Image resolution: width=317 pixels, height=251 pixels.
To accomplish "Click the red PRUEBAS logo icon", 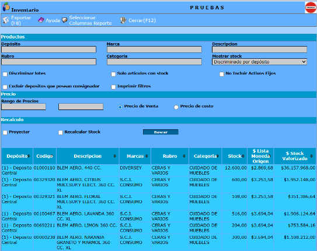I will (x=311, y=8).
